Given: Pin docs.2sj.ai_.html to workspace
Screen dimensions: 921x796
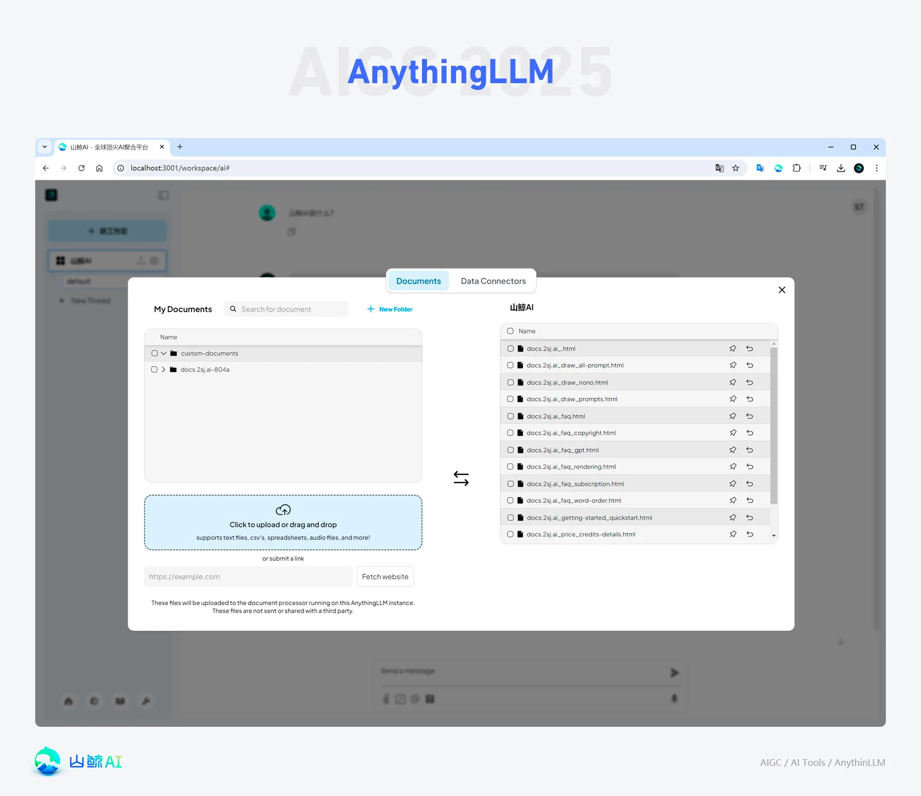Looking at the screenshot, I should tap(733, 348).
